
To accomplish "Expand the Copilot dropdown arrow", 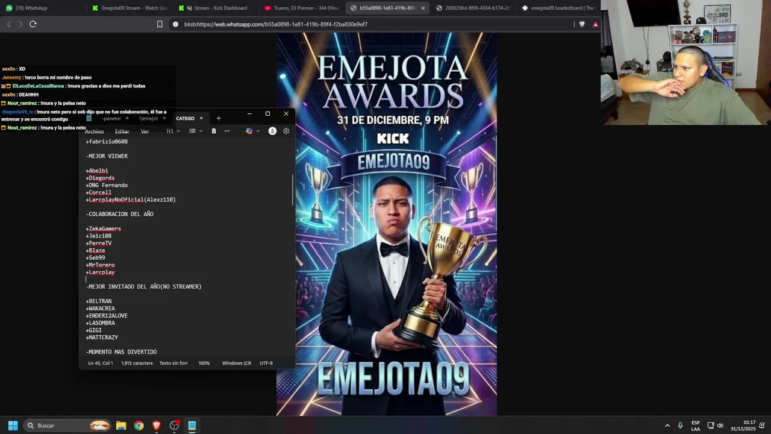I will (x=258, y=131).
